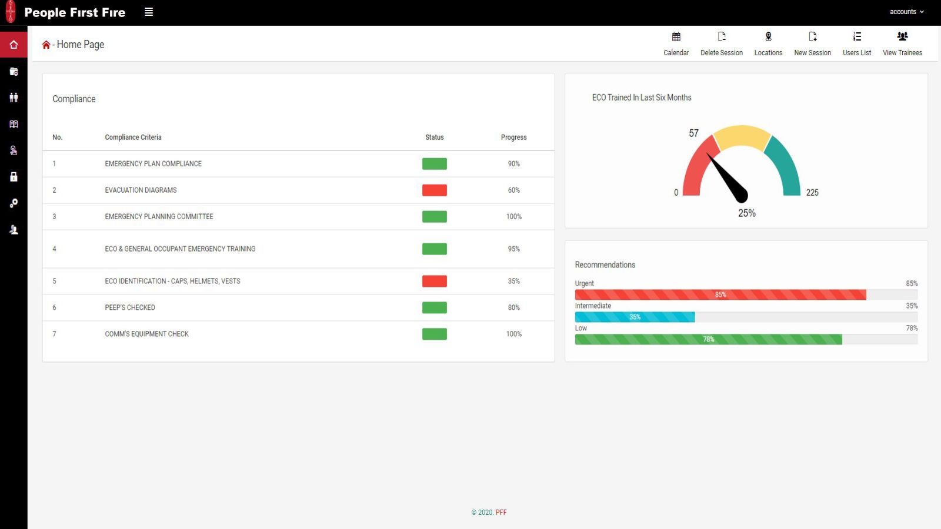Click red status swatch for Evacuation Diagrams
Image resolution: width=941 pixels, height=529 pixels.
click(x=434, y=190)
